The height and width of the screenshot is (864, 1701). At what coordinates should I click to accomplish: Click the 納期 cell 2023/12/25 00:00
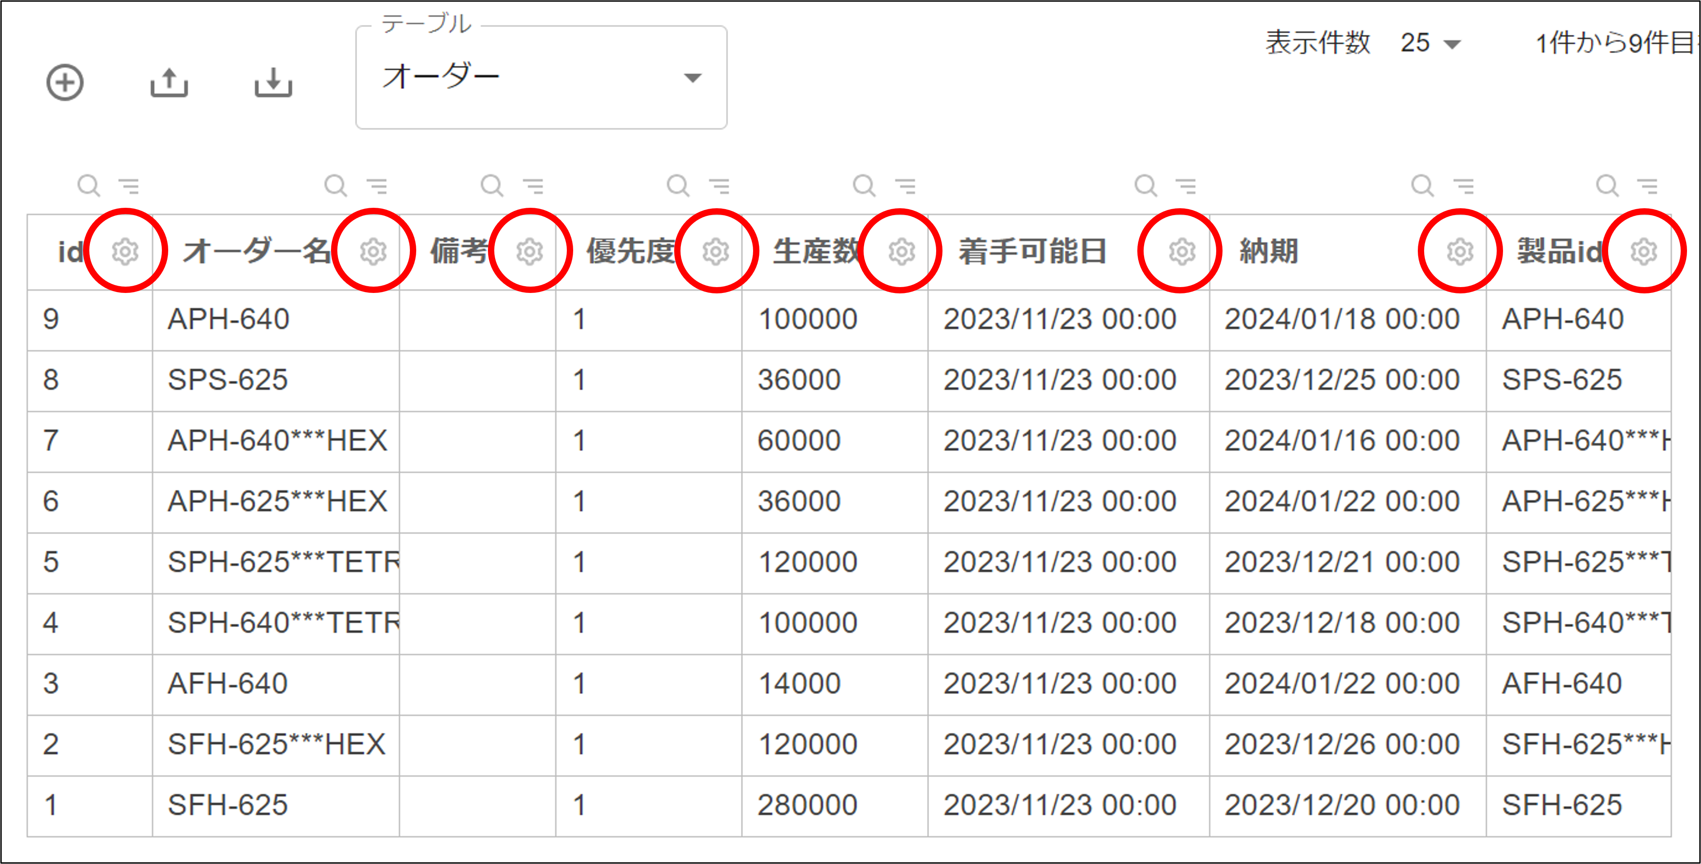coord(1348,381)
